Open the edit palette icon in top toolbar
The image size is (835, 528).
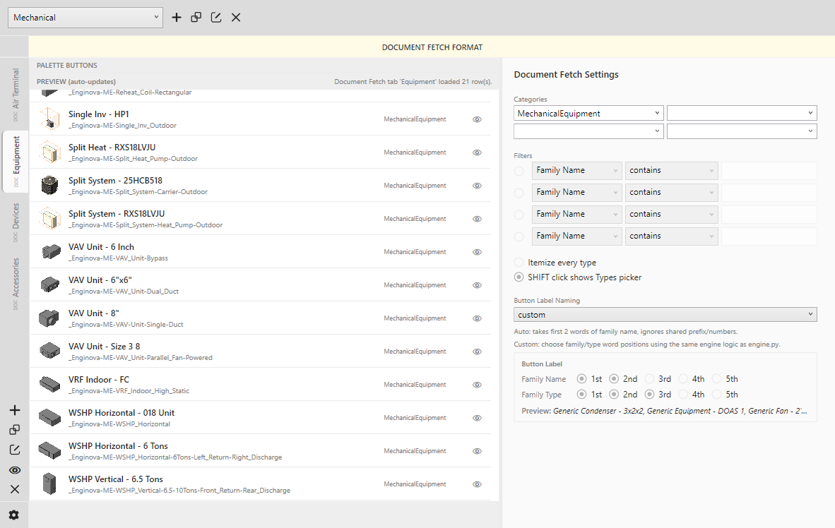[215, 17]
